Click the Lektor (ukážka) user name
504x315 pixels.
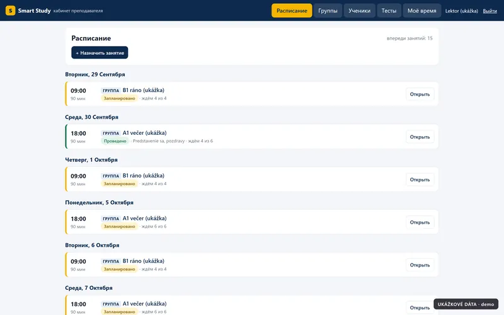point(461,11)
